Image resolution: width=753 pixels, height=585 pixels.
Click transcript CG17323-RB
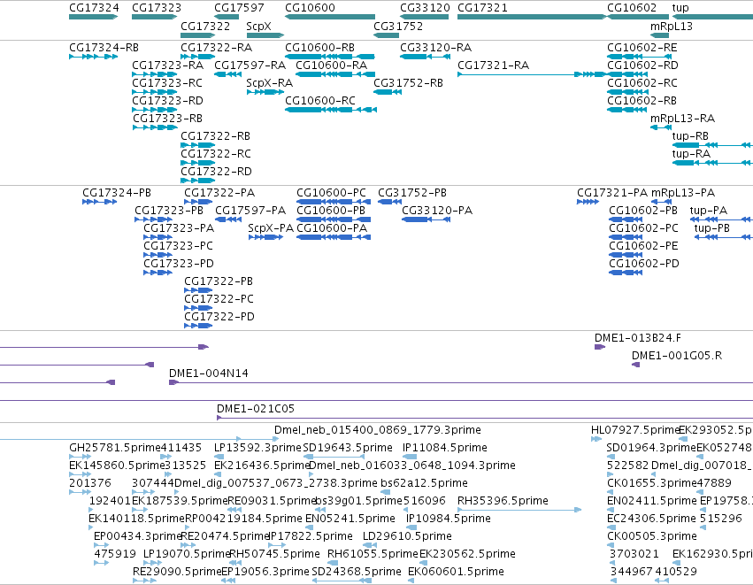(x=167, y=119)
